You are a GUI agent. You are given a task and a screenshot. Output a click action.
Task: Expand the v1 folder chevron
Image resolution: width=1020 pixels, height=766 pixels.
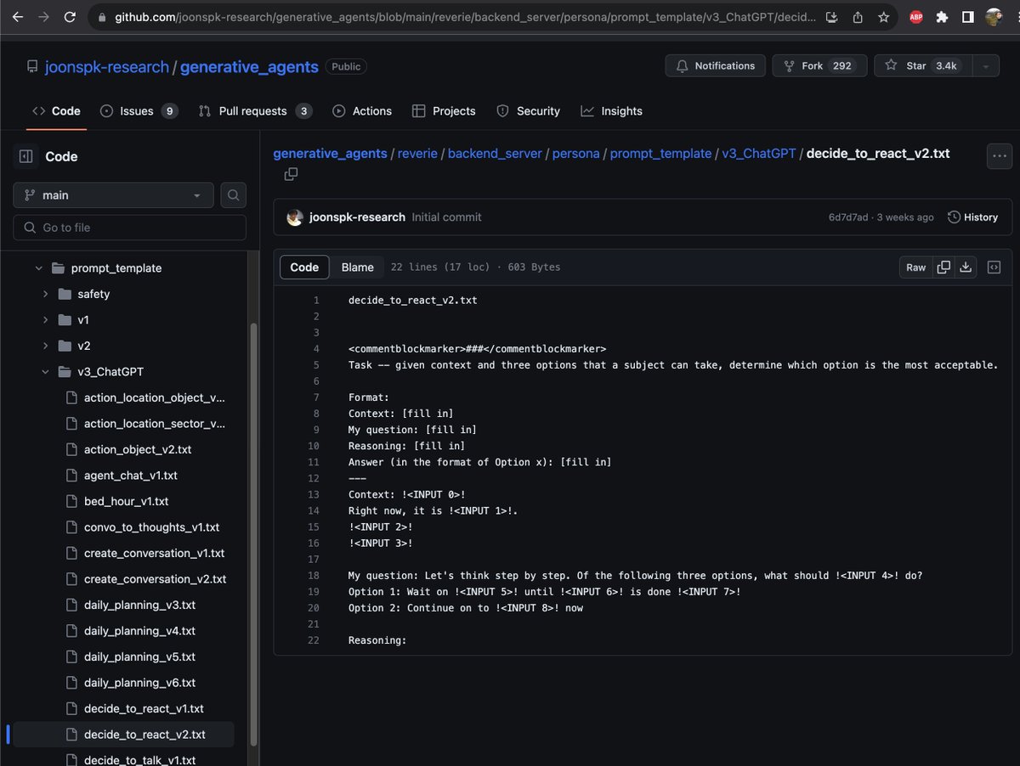pyautogui.click(x=45, y=320)
